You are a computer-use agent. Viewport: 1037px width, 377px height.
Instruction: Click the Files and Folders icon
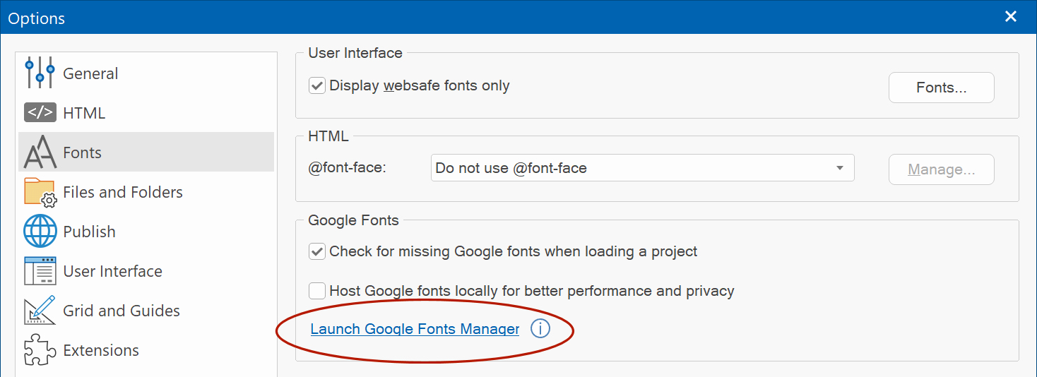point(40,192)
